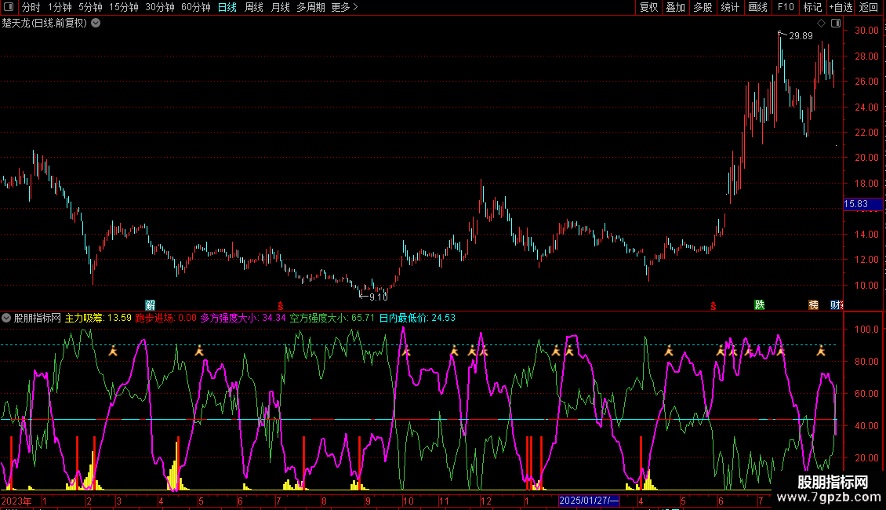Click the diamond marker icon near the price axis
Viewport: 886px width, 510px height.
(821, 24)
